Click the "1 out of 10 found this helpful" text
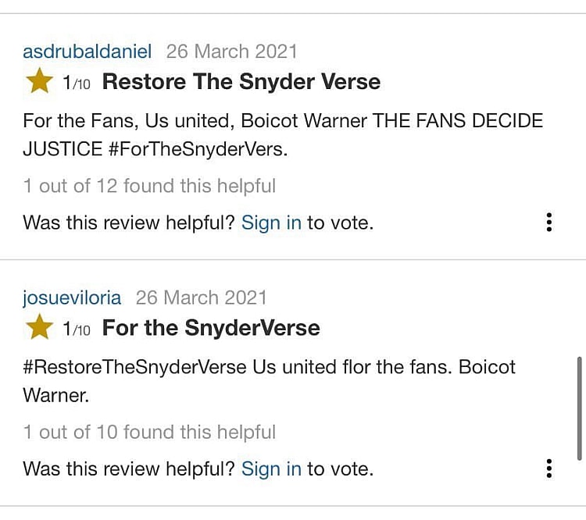The image size is (586, 520). coord(149,432)
